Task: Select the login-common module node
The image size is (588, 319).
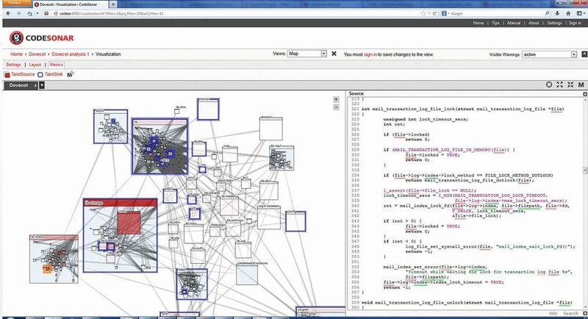Action: (269, 218)
